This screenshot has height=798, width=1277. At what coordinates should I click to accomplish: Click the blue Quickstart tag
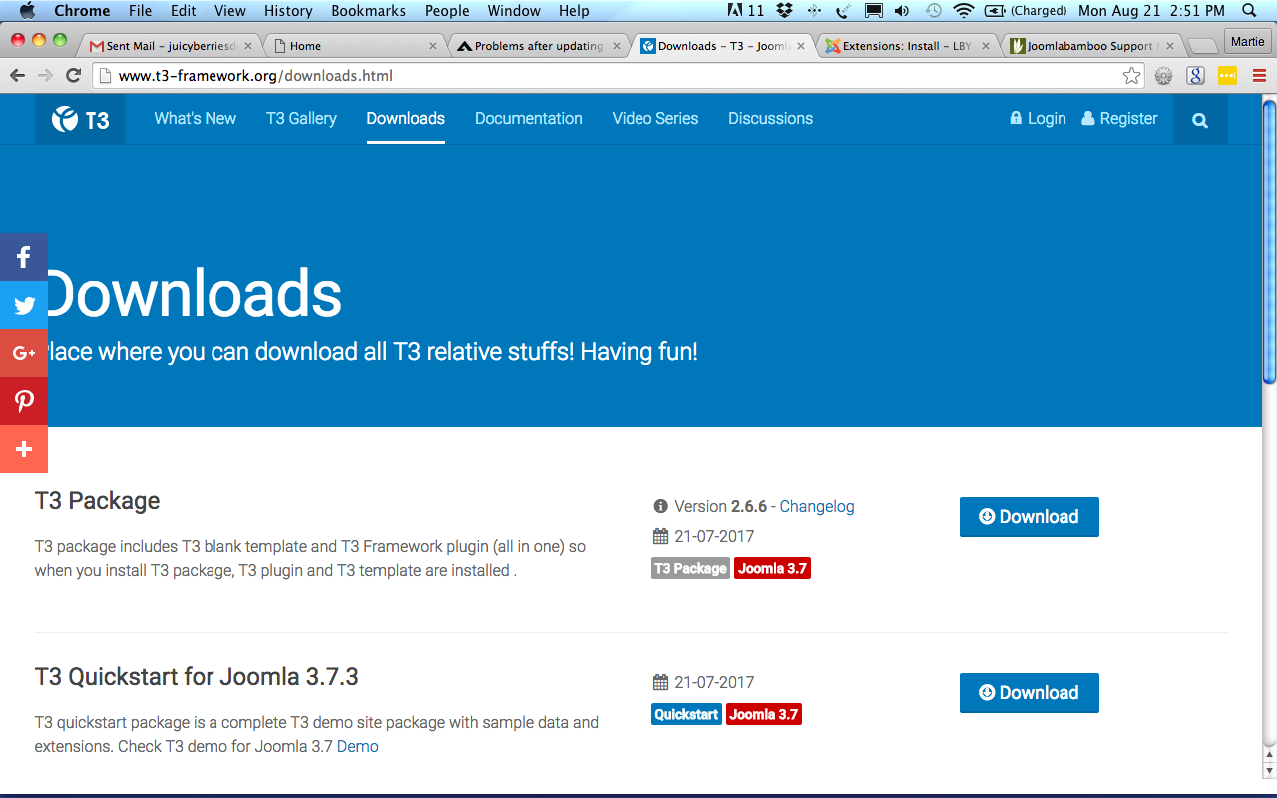tap(686, 715)
